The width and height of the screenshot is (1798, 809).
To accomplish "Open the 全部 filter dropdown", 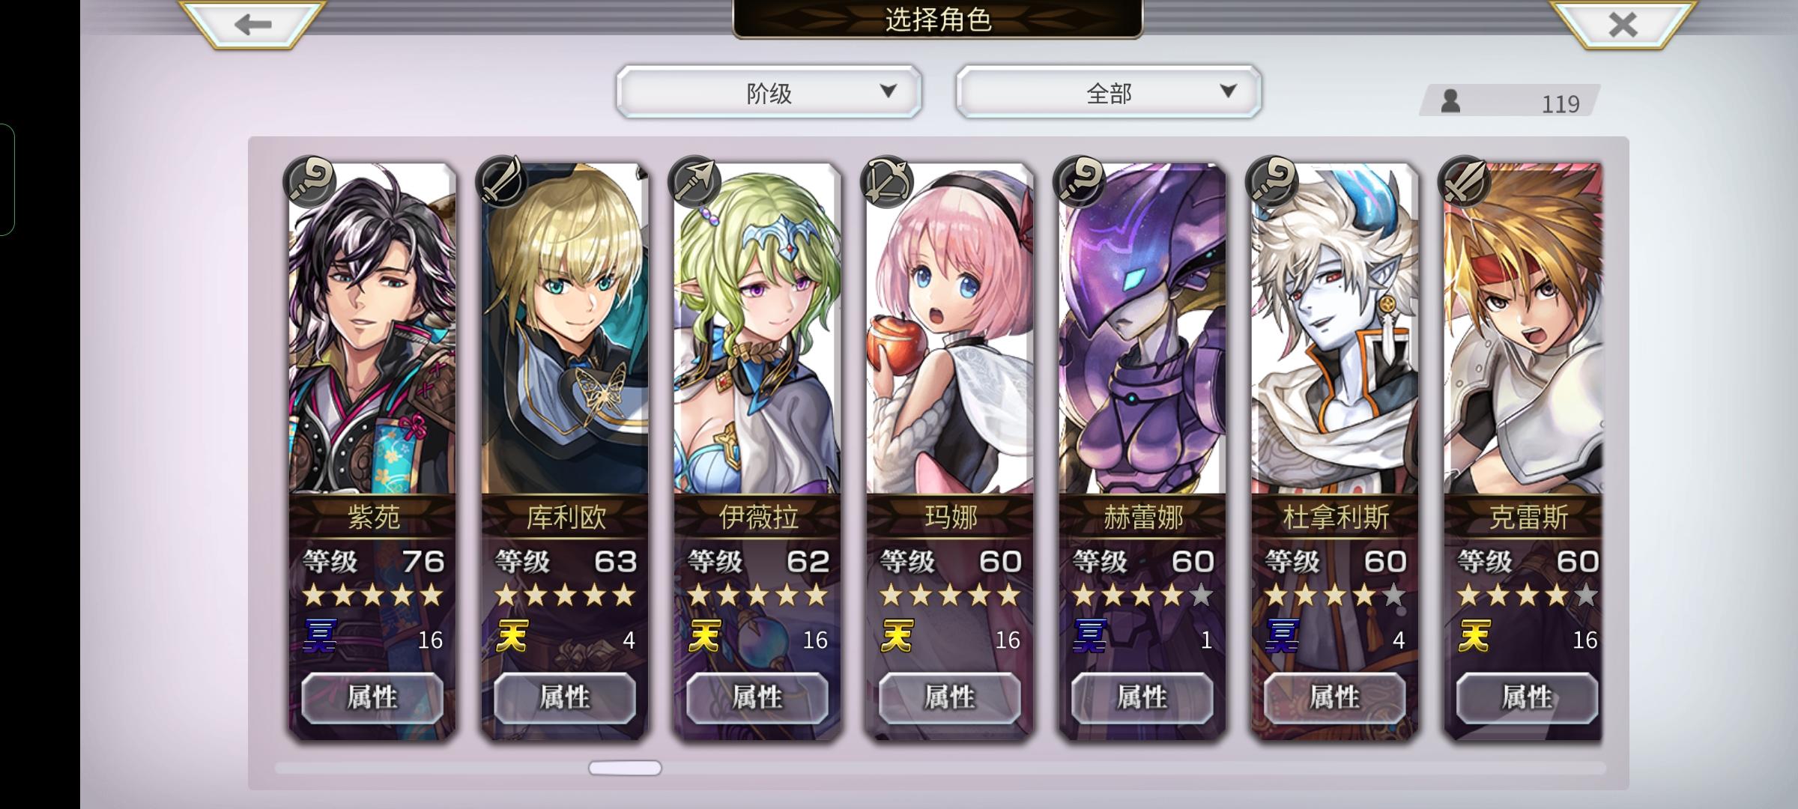I will tap(1109, 92).
